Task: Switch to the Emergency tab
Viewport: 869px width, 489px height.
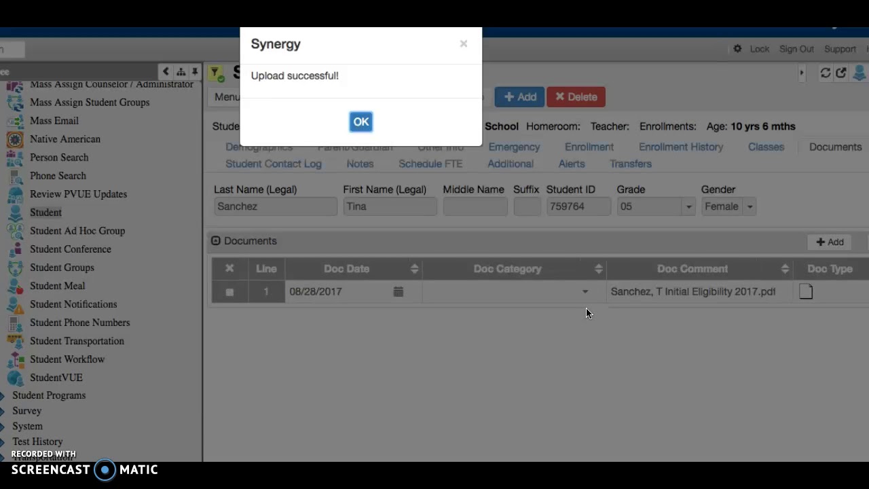Action: point(514,147)
